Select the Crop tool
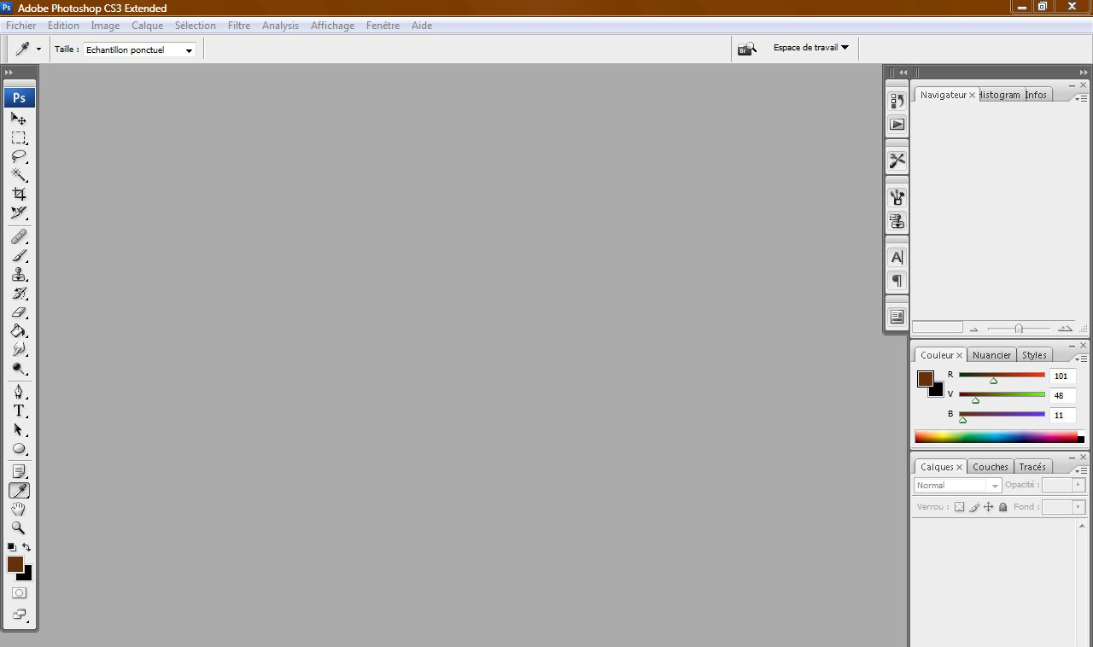Viewport: 1093px width, 647px height. point(19,194)
